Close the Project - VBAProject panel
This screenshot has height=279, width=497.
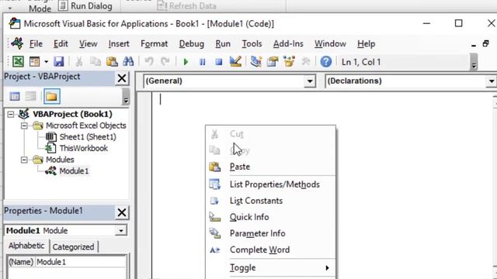coord(122,78)
